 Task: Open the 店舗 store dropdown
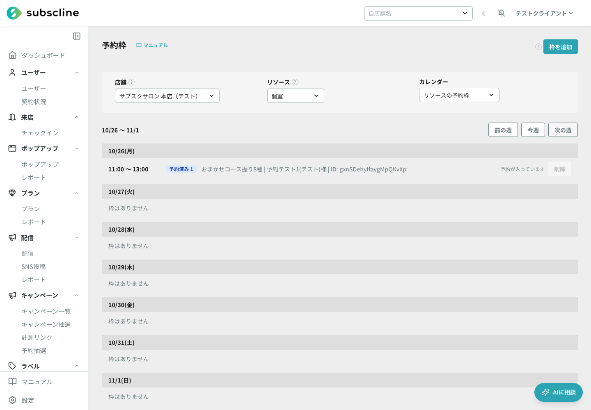[167, 96]
